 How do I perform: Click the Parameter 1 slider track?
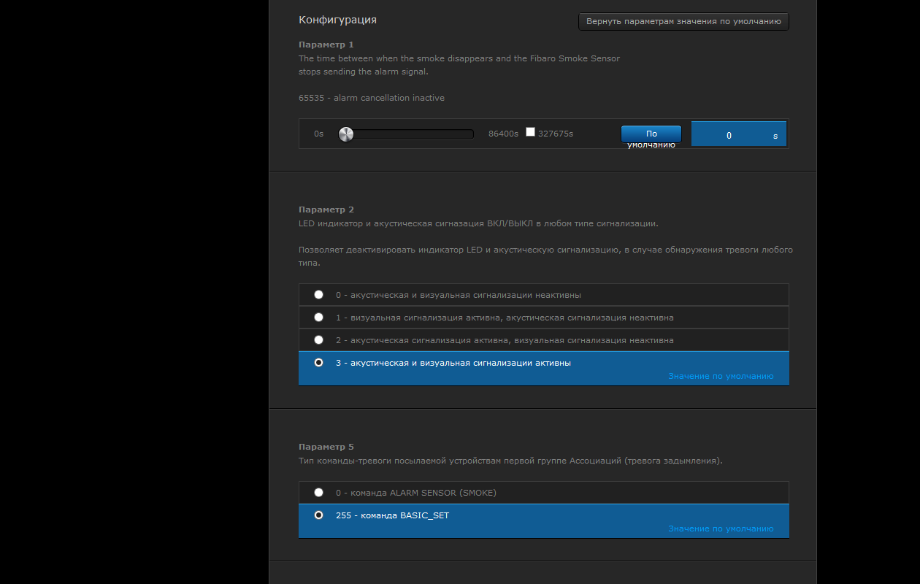click(406, 134)
